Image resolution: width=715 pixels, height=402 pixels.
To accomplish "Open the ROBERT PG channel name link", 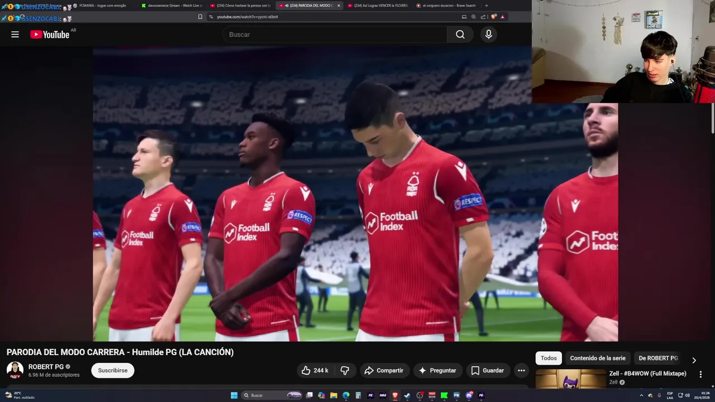I will tap(46, 367).
